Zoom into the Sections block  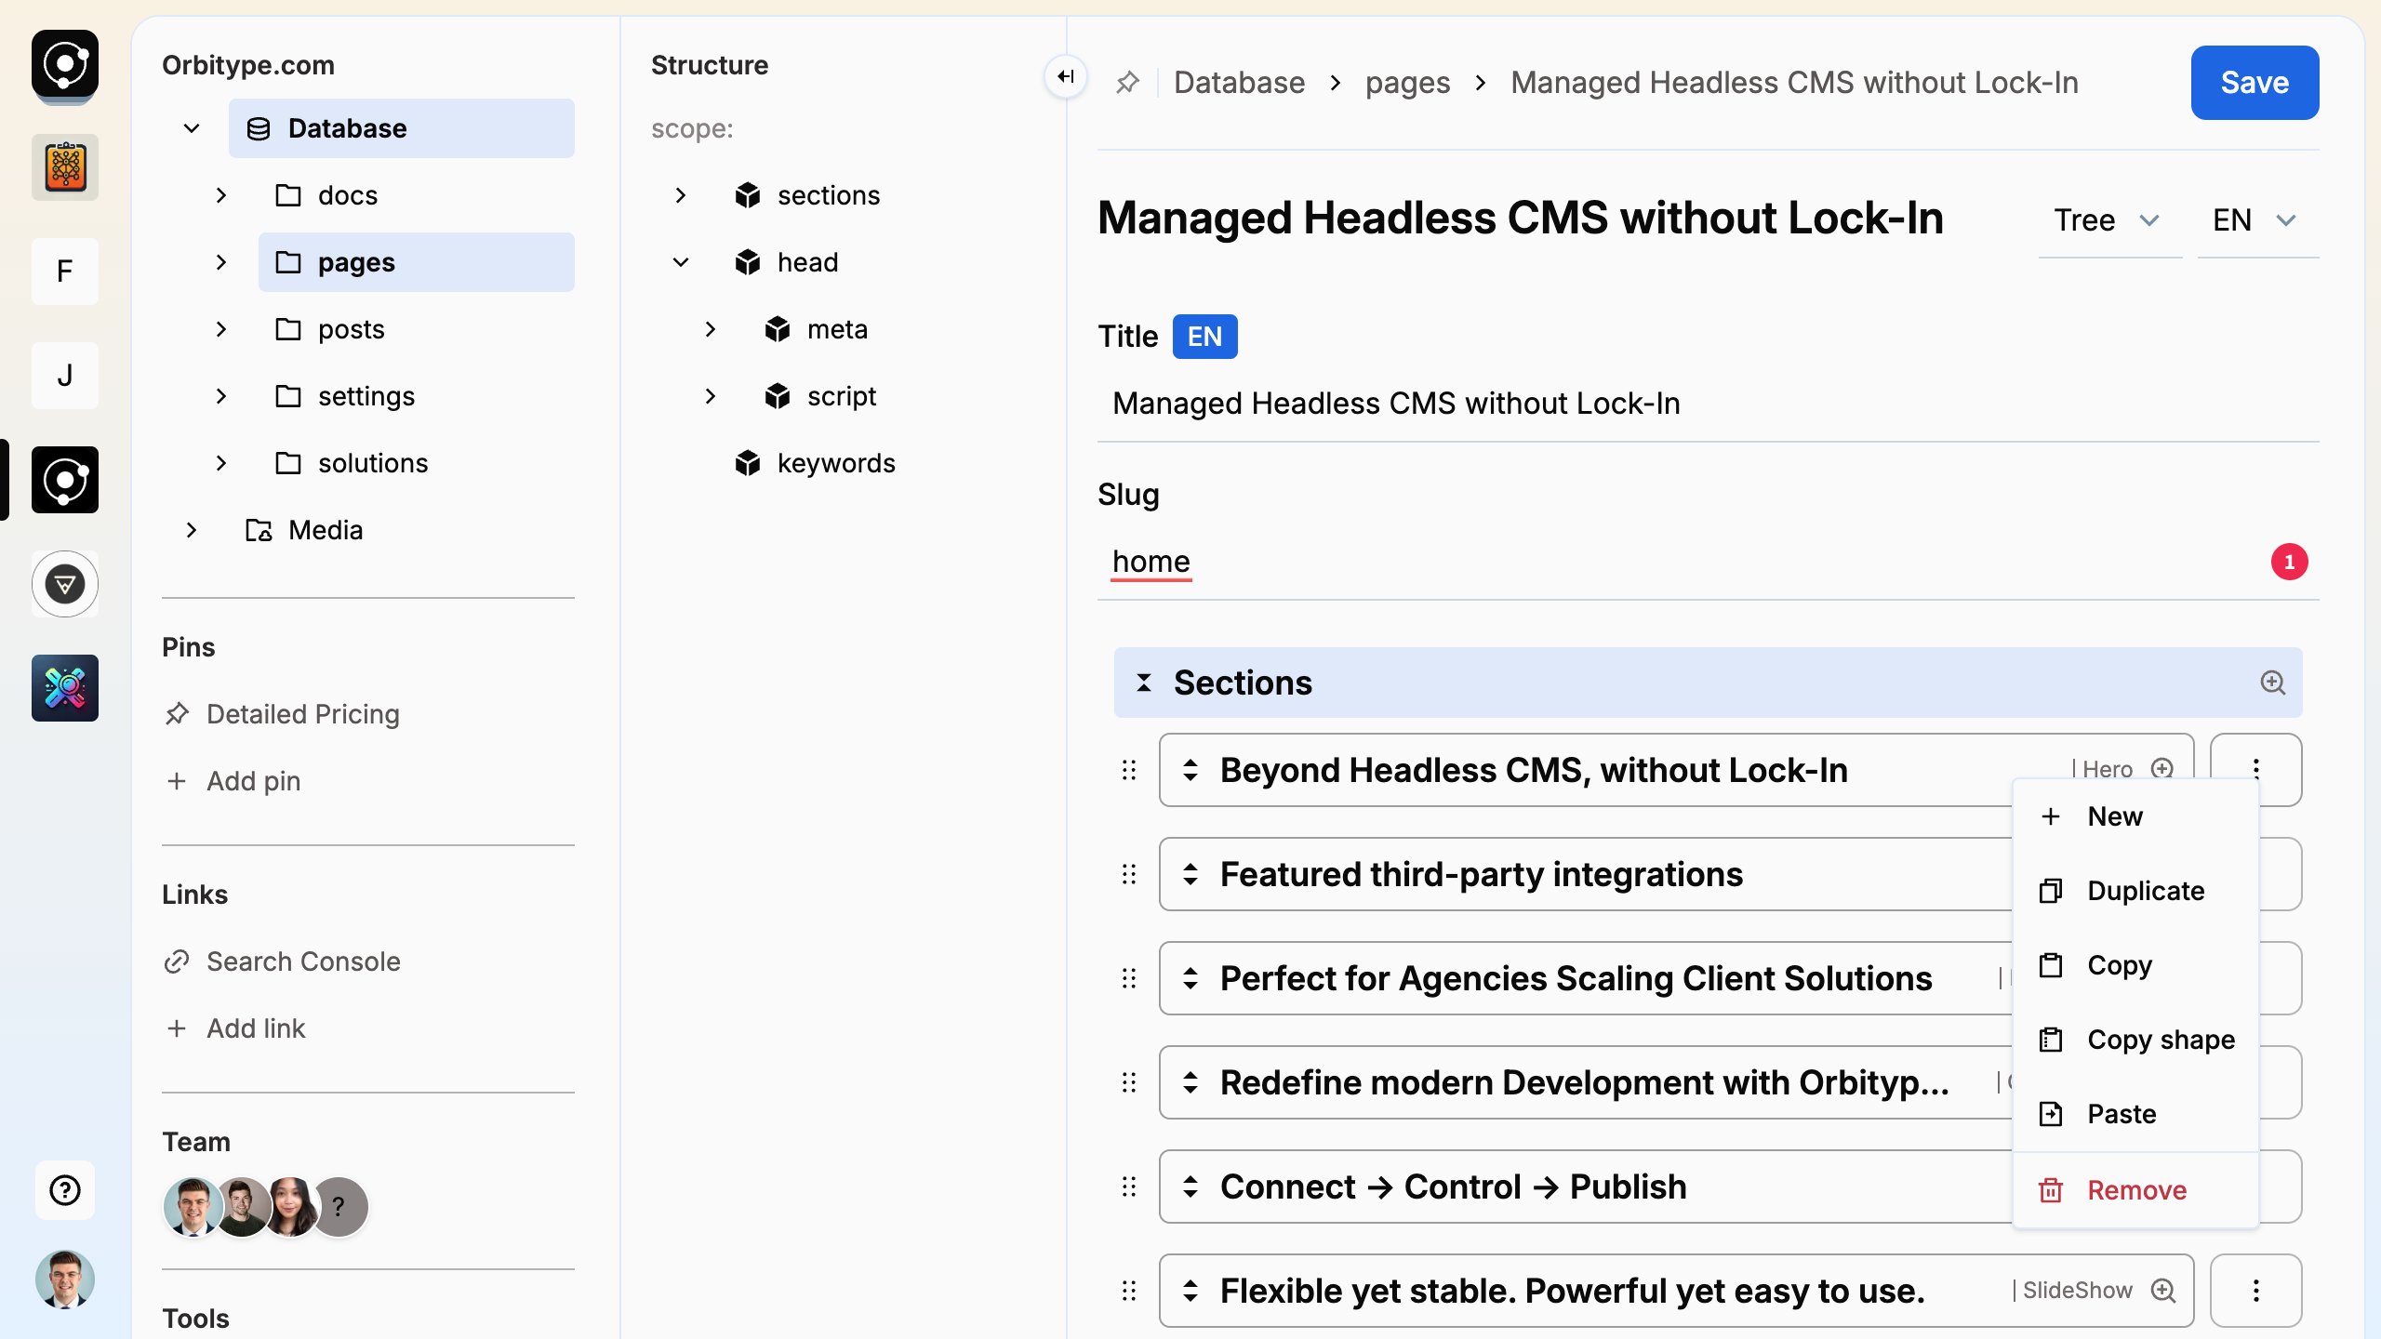(2273, 683)
